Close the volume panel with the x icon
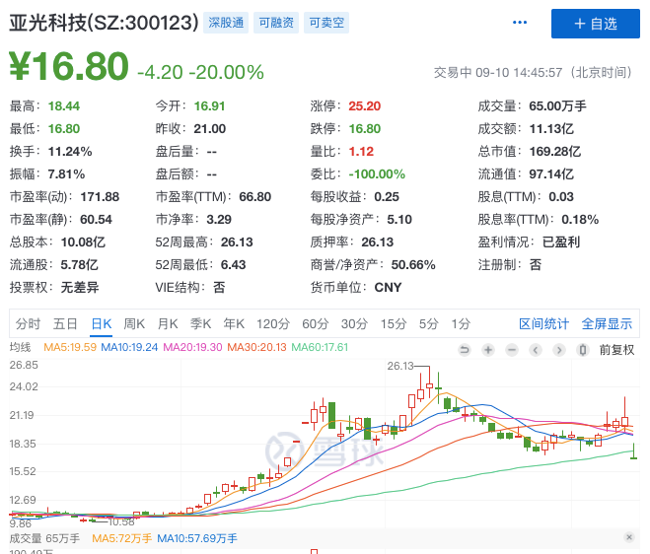This screenshot has width=650, height=554. [629, 537]
